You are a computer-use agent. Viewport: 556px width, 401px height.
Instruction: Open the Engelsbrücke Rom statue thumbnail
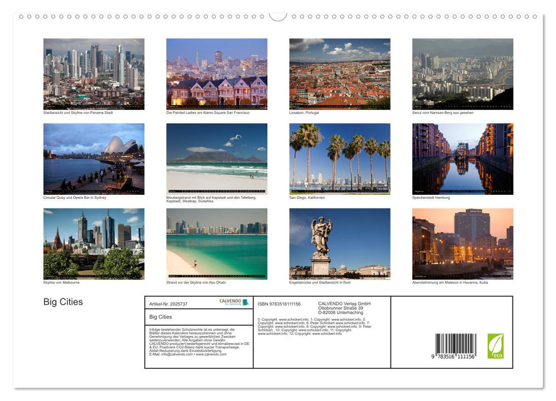(340, 243)
